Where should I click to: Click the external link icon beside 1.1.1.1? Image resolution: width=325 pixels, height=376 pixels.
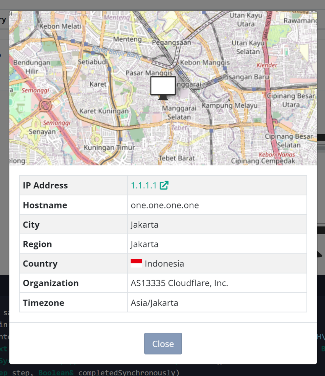pyautogui.click(x=164, y=185)
